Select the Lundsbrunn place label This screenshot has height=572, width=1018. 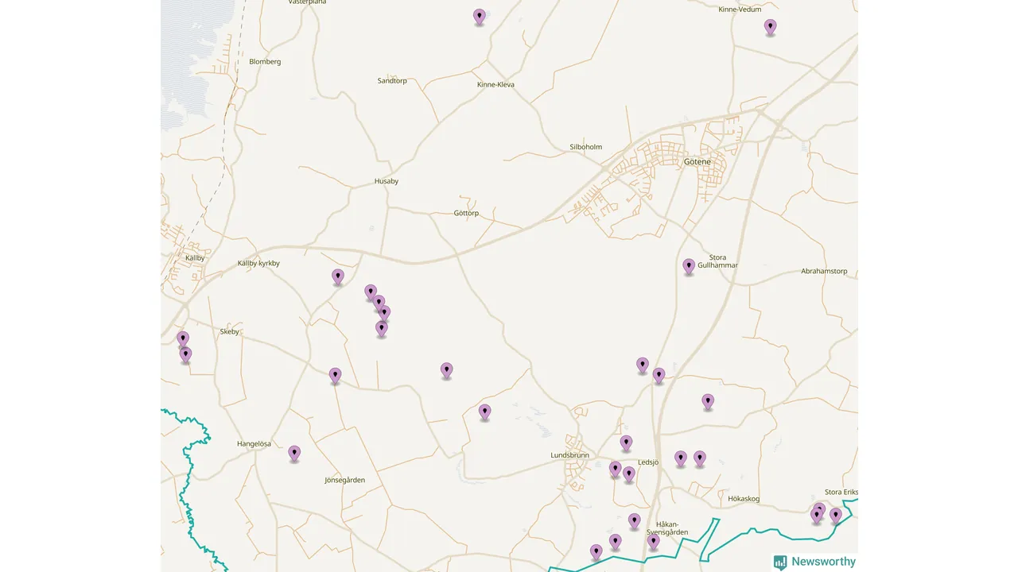click(569, 455)
